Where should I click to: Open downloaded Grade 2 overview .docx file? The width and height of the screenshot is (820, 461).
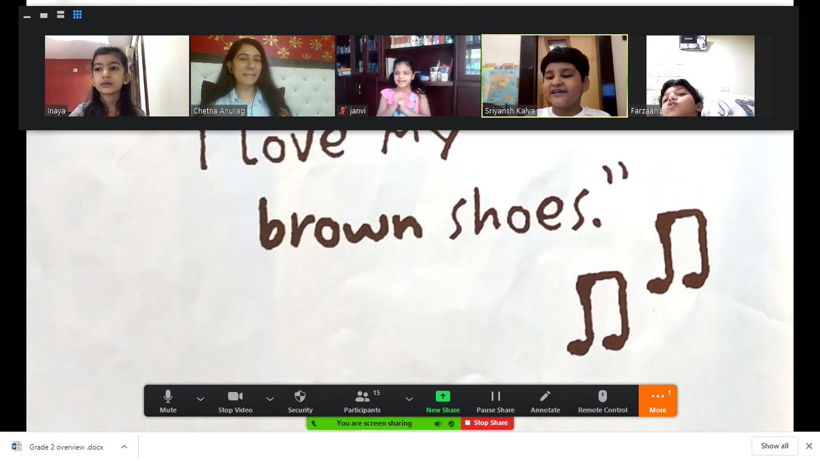coord(66,447)
